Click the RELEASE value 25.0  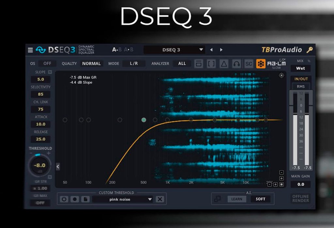[x=40, y=139]
